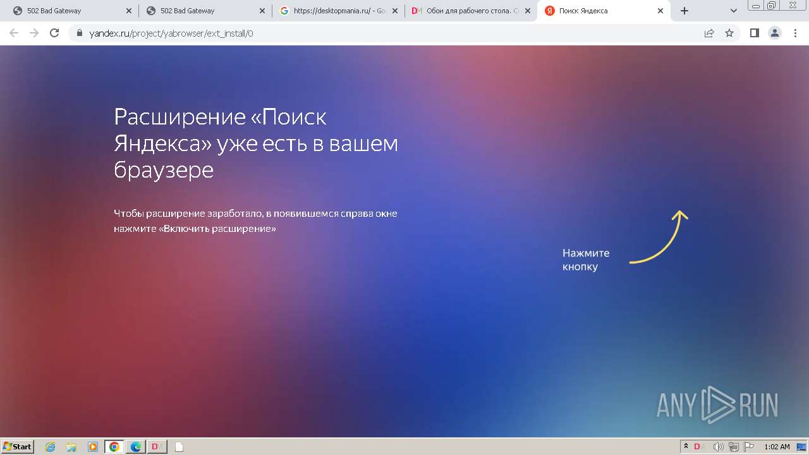This screenshot has height=455, width=809.
Task: Close the desktopmania.ru Google tab
Action: tap(394, 11)
